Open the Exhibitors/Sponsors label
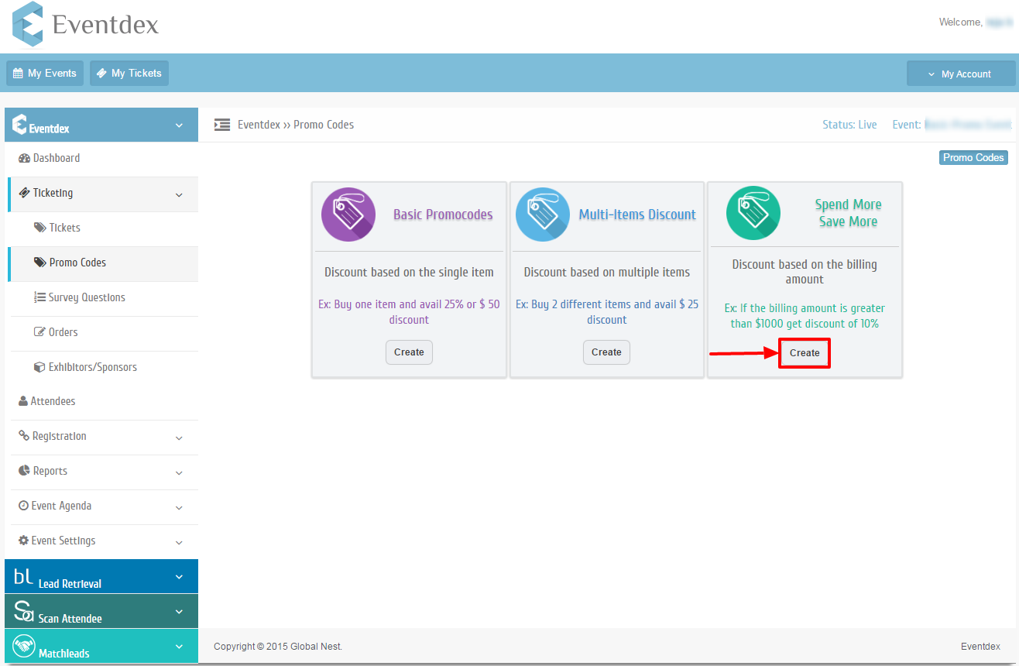Screen dimensions: 1019x666 pyautogui.click(x=93, y=367)
